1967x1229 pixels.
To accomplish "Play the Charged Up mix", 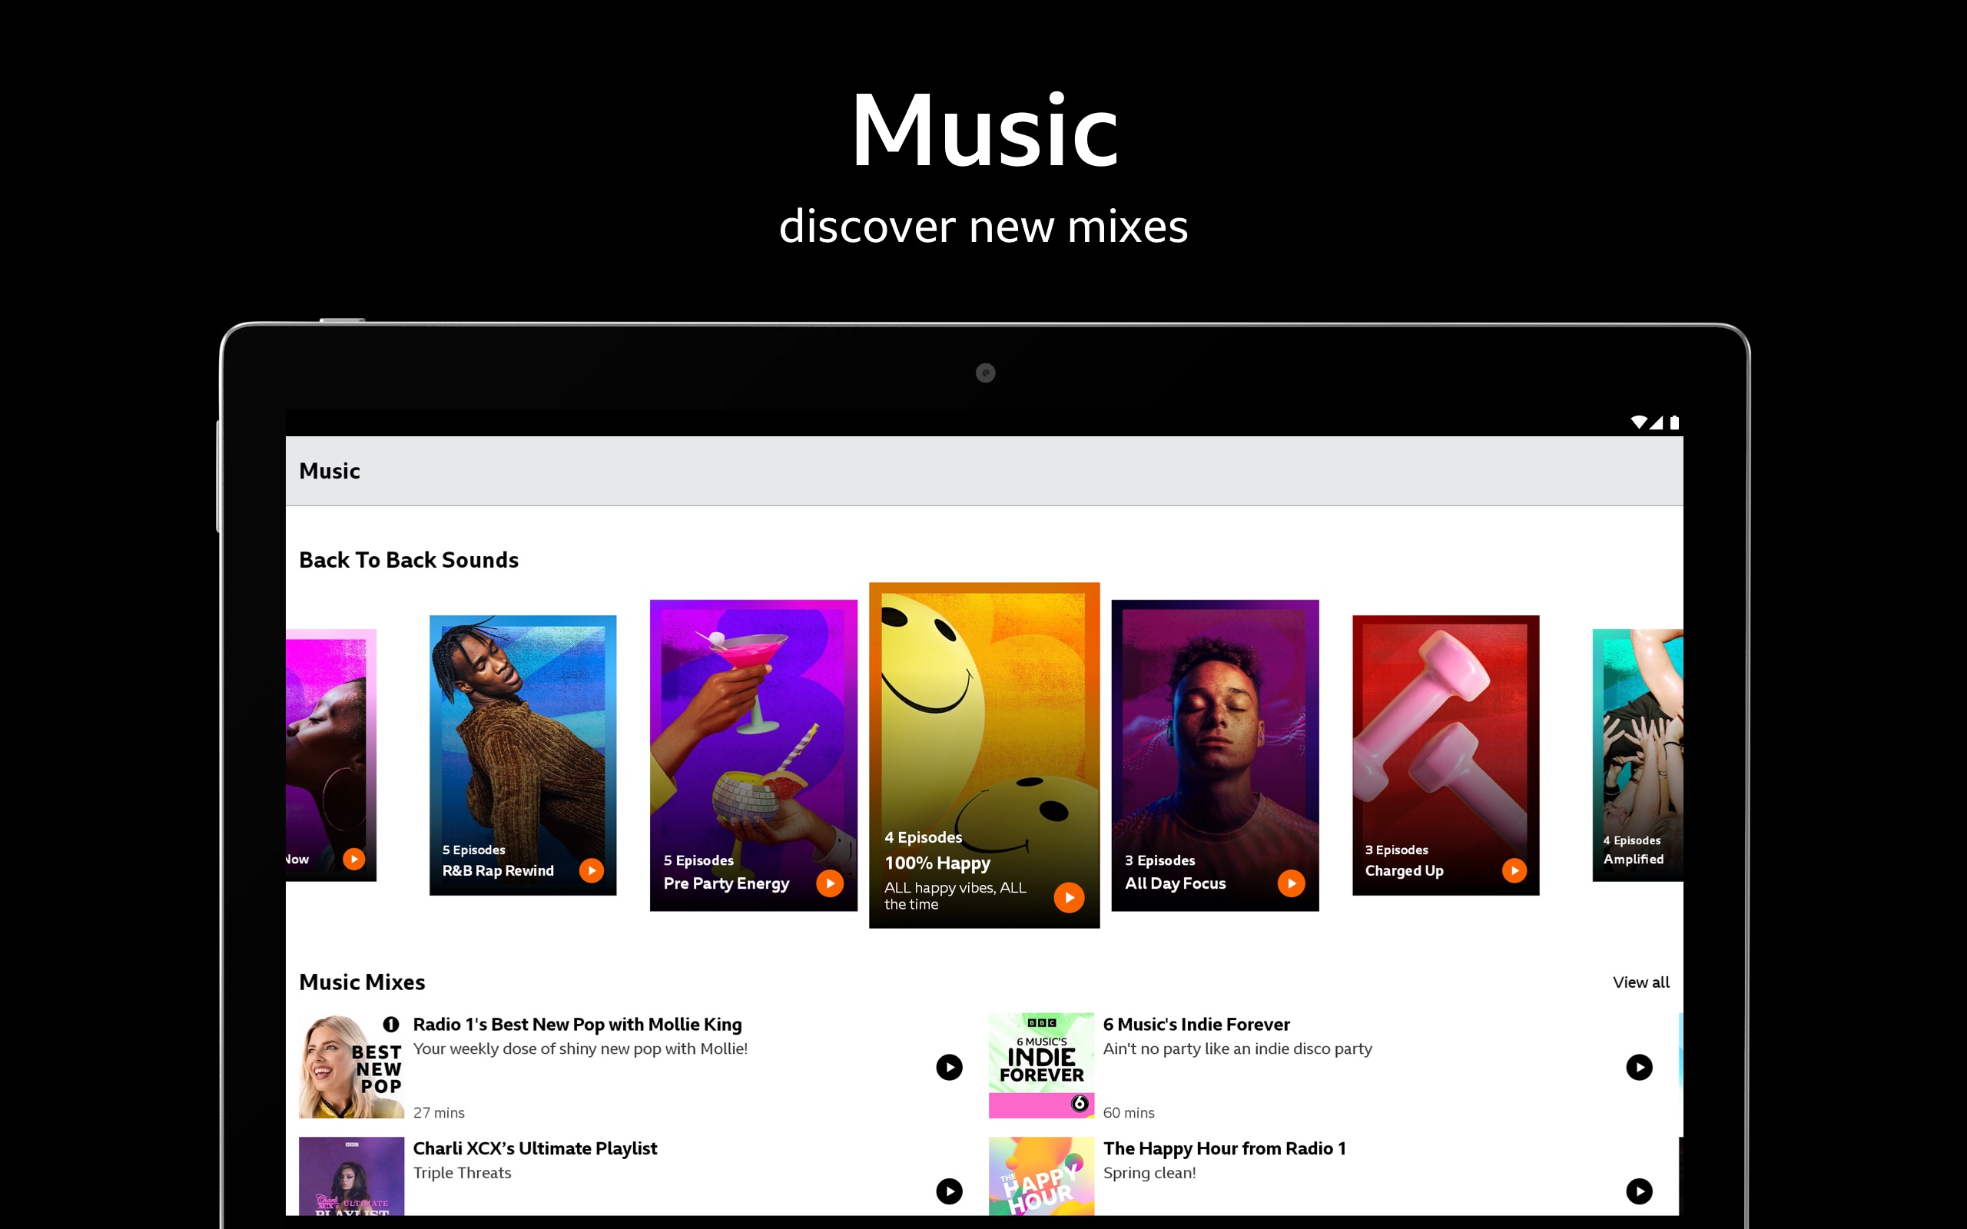I will pyautogui.click(x=1515, y=870).
